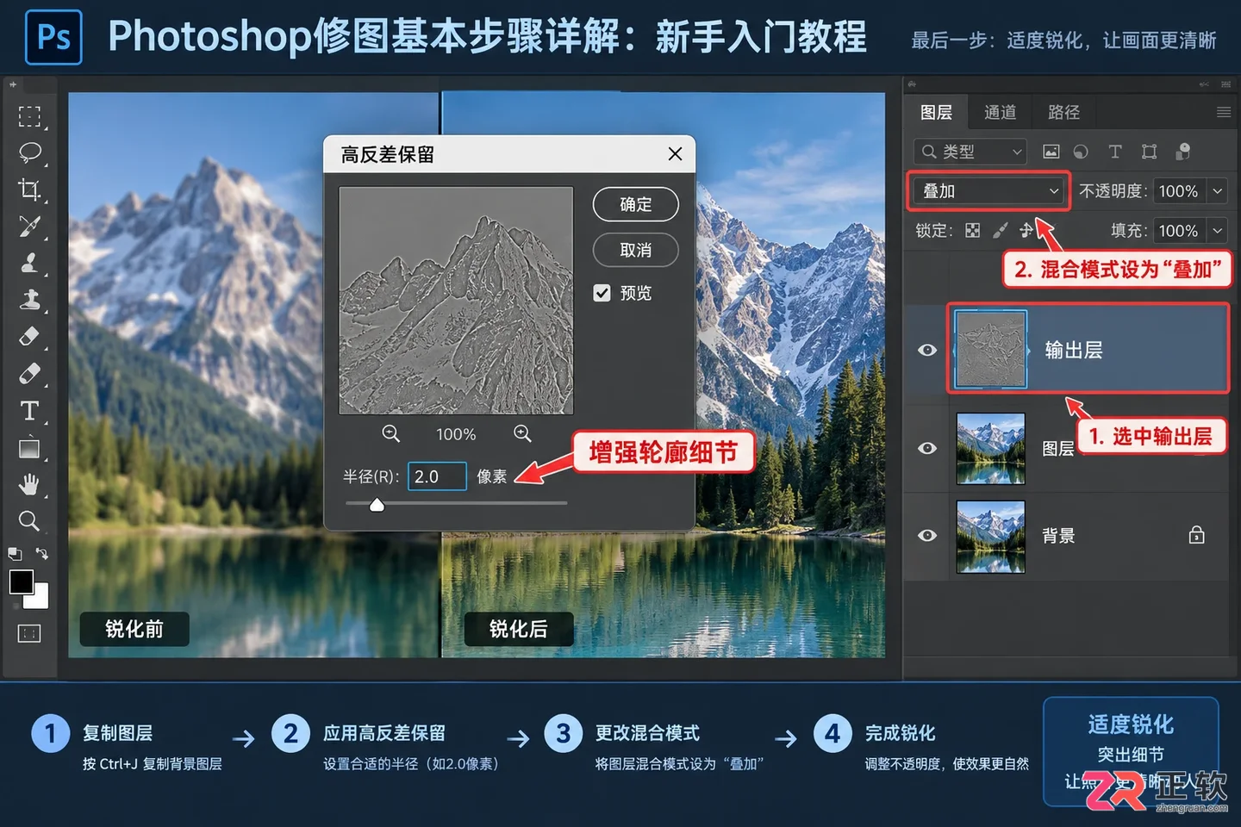Click the 100% zoom value in dialog
Image resolution: width=1241 pixels, height=827 pixels.
tap(456, 434)
